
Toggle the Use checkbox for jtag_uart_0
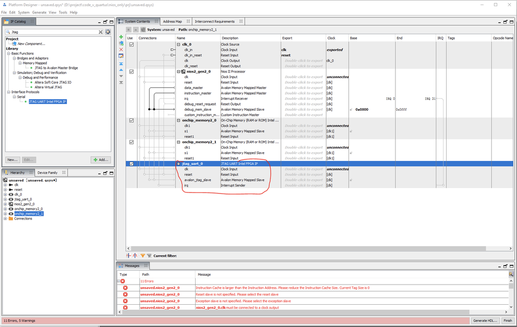click(x=131, y=164)
